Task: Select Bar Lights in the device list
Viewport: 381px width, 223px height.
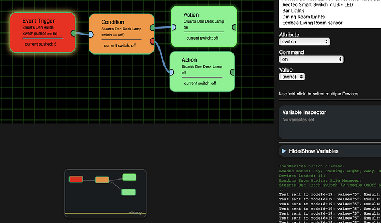Action: (x=293, y=10)
